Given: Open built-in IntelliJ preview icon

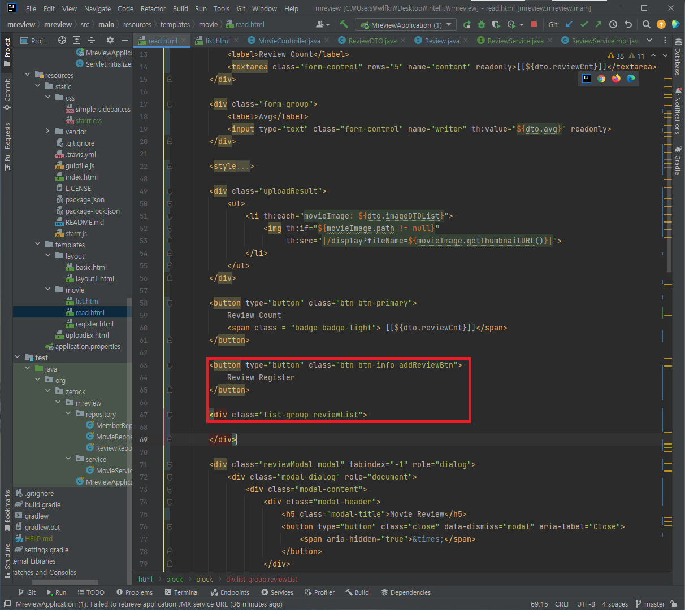Looking at the screenshot, I should tap(587, 79).
